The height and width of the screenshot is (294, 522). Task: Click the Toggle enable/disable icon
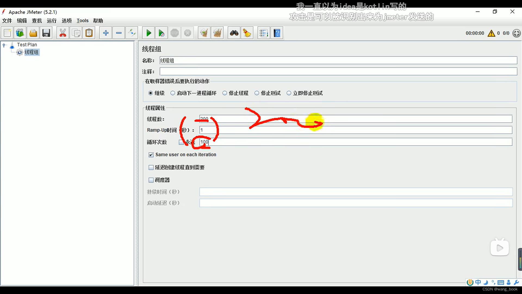tap(132, 33)
